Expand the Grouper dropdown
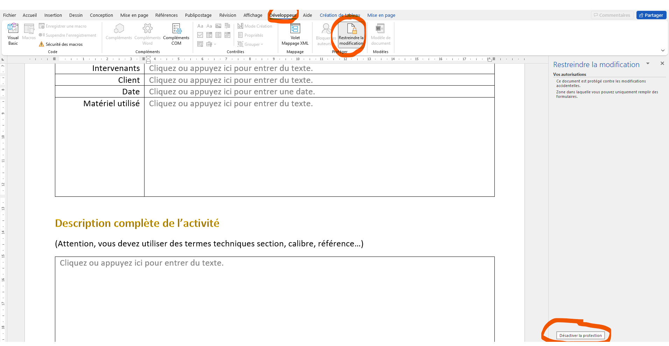Viewport: 669px width, 346px height. pyautogui.click(x=251, y=44)
